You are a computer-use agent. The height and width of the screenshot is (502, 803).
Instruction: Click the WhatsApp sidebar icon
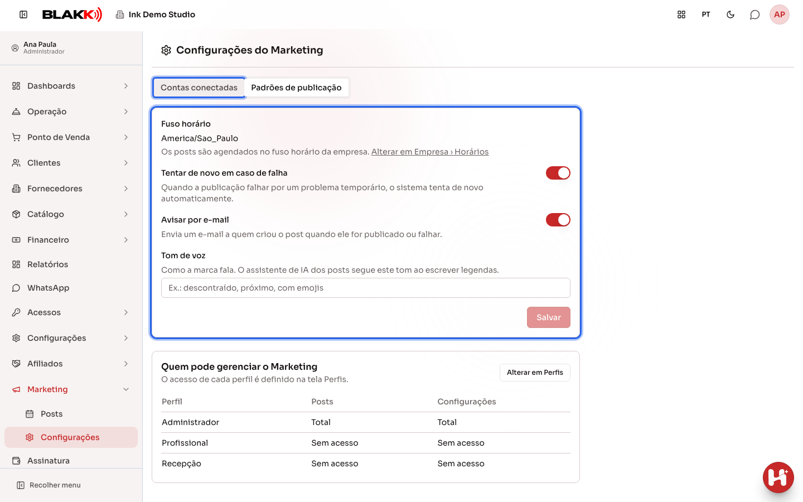pyautogui.click(x=16, y=288)
